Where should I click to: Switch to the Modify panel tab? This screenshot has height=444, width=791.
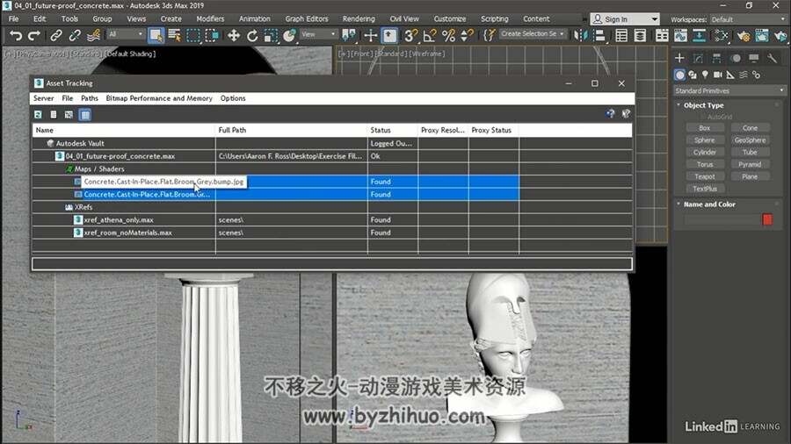coord(698,59)
